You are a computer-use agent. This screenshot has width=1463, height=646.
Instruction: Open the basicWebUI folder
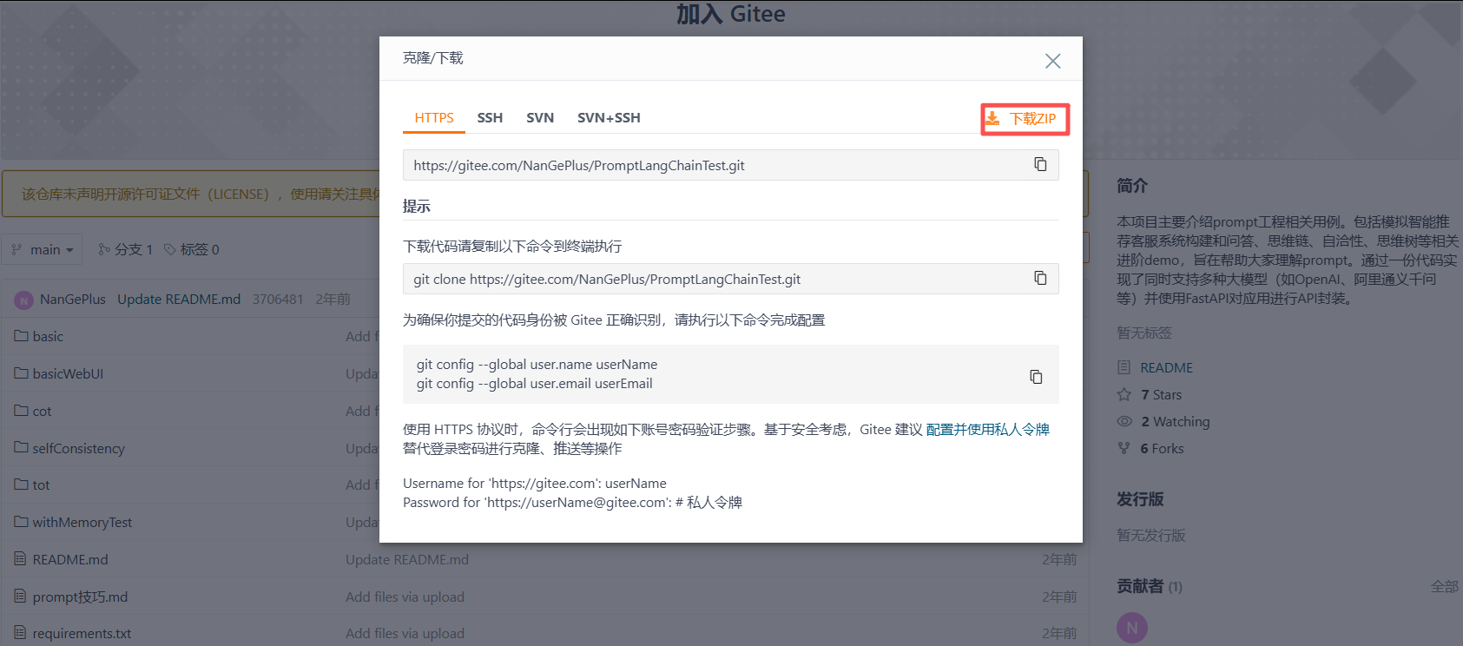coord(68,374)
